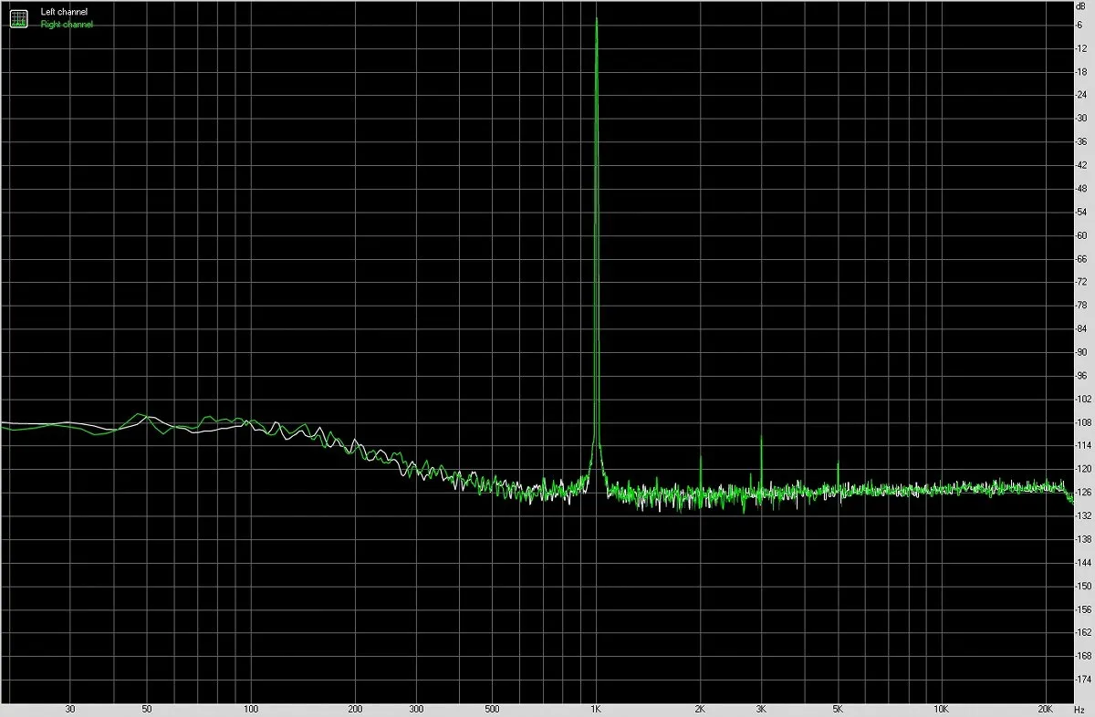Click the -84 dB scale value
The height and width of the screenshot is (717, 1095).
click(1082, 328)
